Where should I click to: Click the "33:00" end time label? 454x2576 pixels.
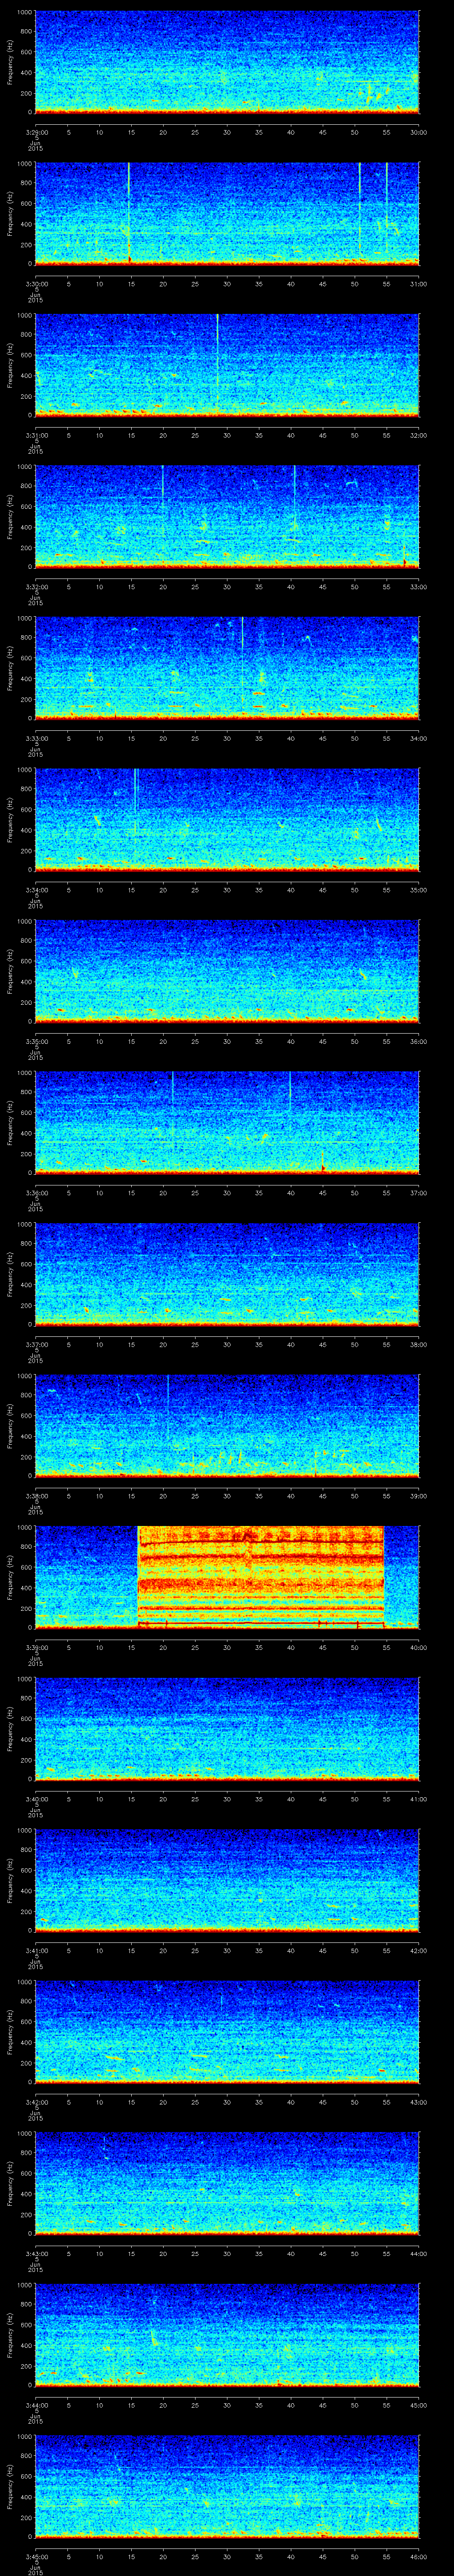(x=418, y=586)
